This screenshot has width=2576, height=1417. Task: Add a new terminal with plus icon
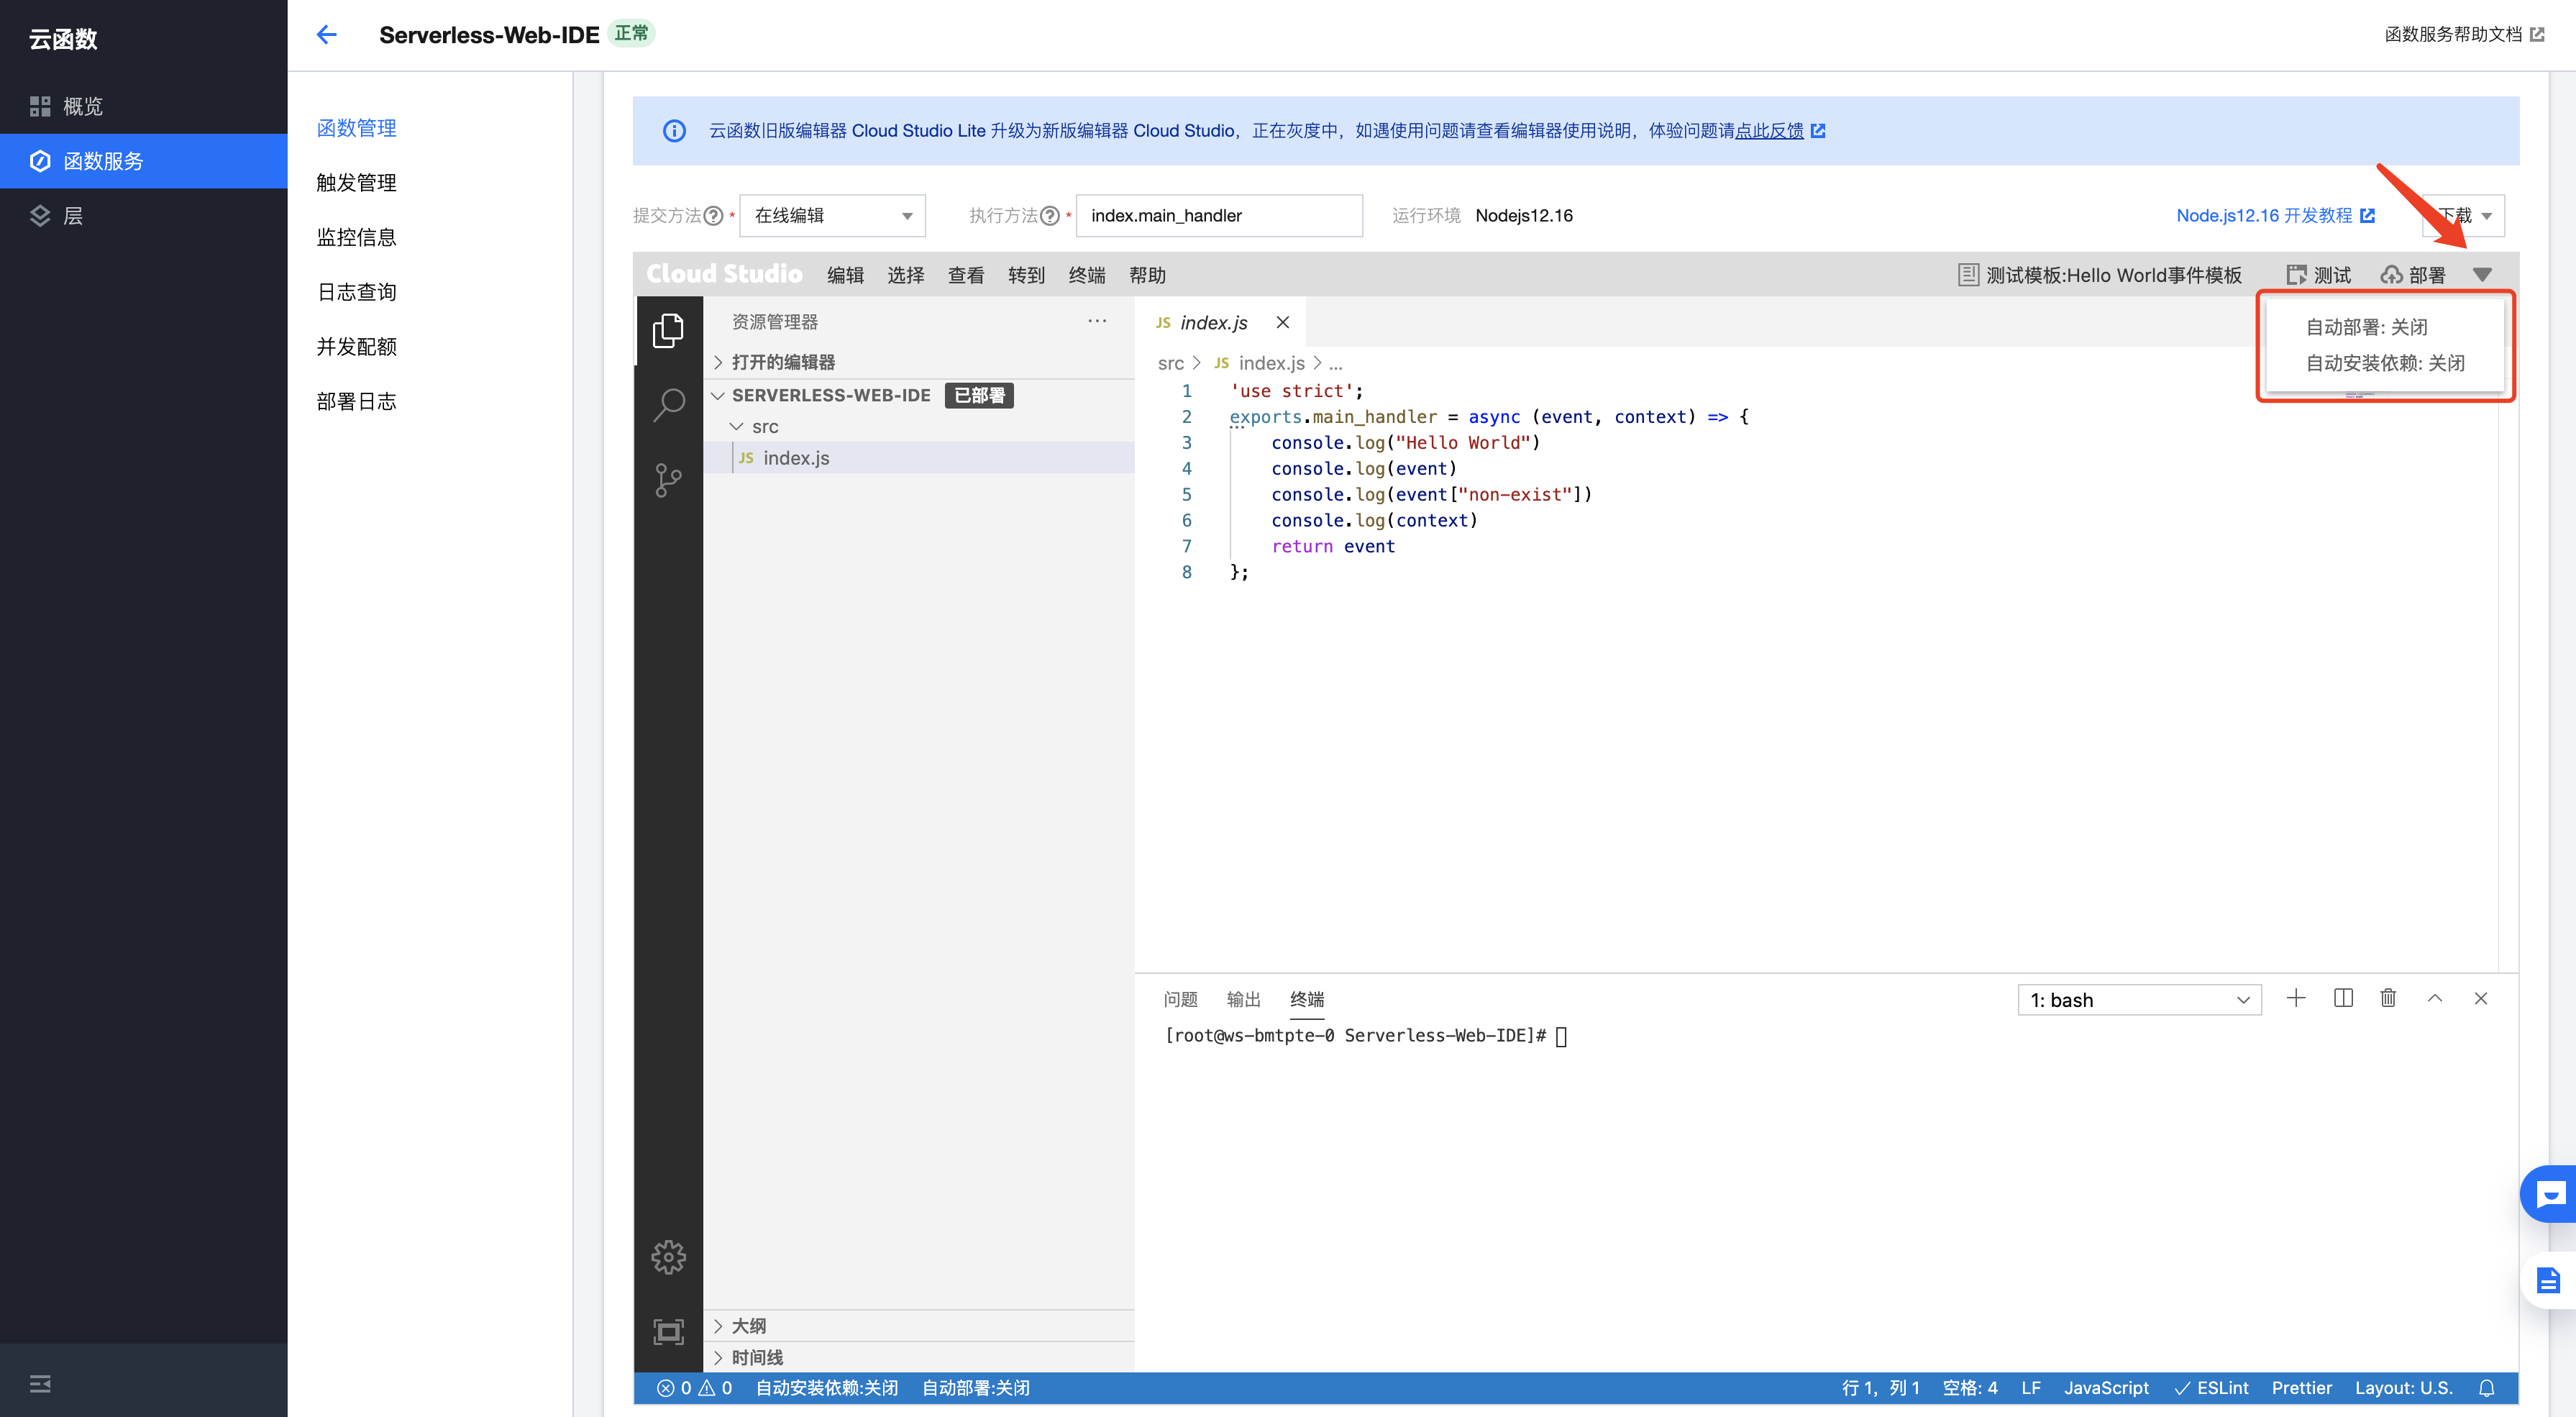pos(2296,998)
